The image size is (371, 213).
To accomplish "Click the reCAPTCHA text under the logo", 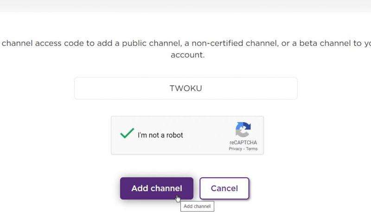I will click(x=243, y=142).
